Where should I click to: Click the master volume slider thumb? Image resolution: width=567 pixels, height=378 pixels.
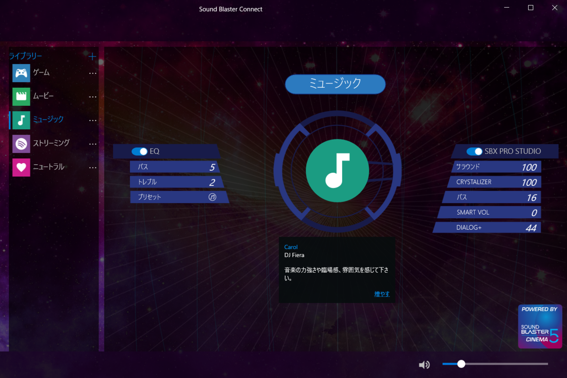[x=461, y=364]
